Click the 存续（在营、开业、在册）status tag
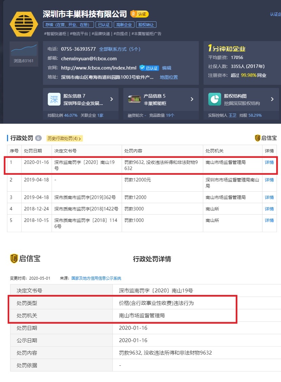Screen dimensions: 281x382 [69, 25]
